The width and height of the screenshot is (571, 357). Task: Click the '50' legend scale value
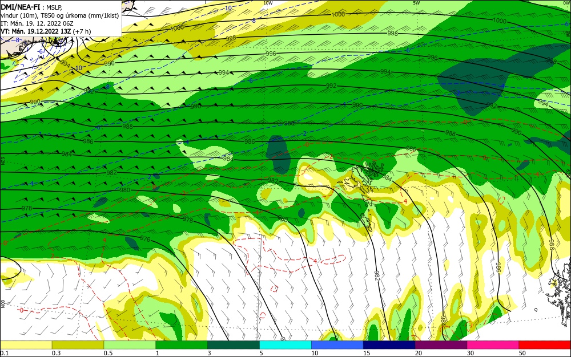point(522,353)
